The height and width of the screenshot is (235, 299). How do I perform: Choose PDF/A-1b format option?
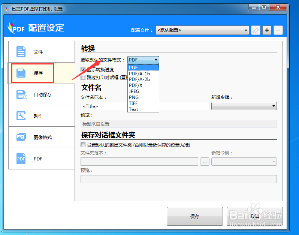(143, 73)
